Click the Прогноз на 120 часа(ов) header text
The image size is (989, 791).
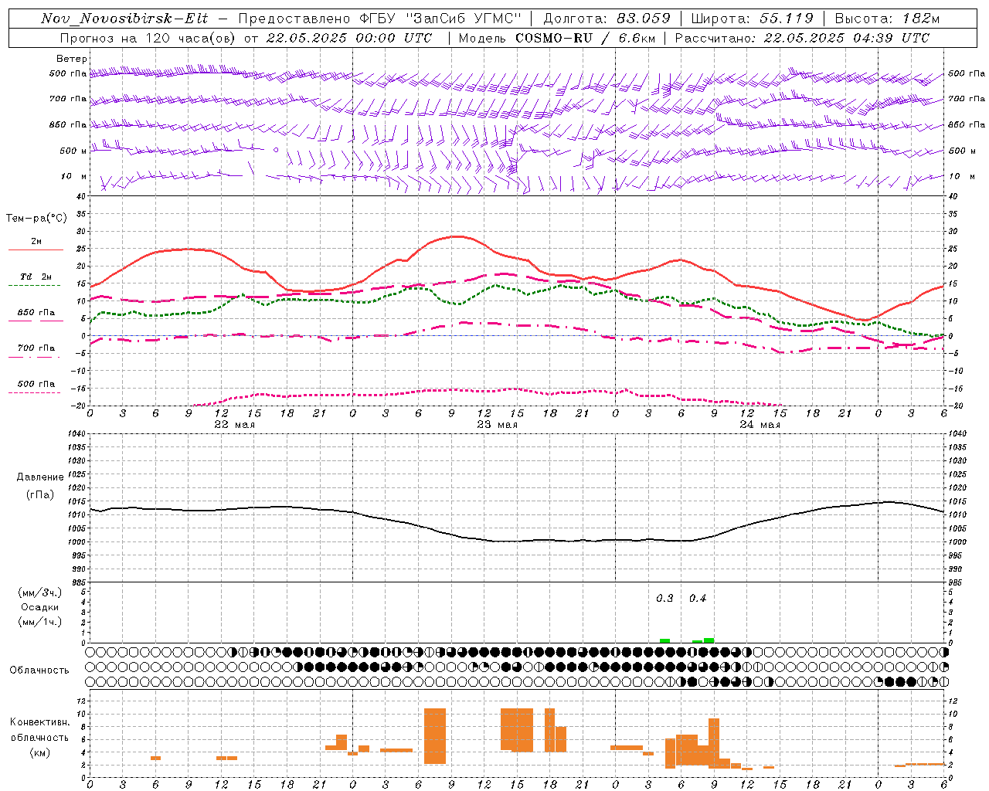[x=148, y=38]
